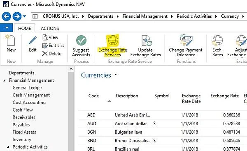Viewport: 247px width, 151px height.
Task: Click the View magnifier icon
Action: pyautogui.click(x=45, y=37)
